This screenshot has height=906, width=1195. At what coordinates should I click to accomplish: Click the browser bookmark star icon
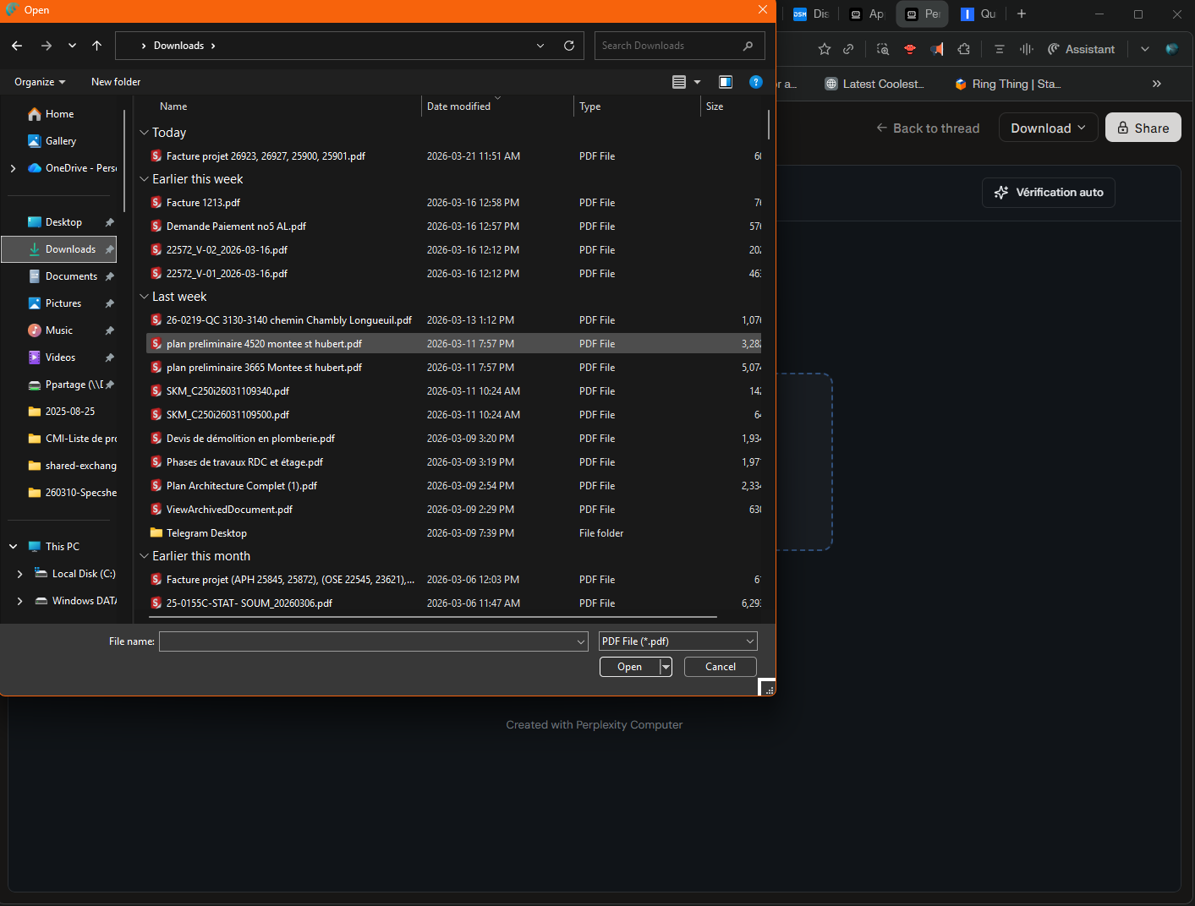(825, 49)
